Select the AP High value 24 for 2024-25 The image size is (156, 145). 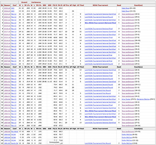tap(73, 11)
